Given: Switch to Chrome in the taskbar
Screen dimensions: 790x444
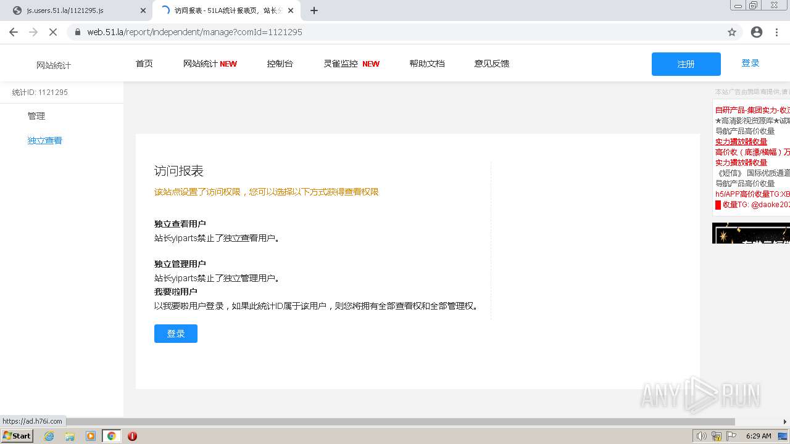Looking at the screenshot, I should [112, 436].
